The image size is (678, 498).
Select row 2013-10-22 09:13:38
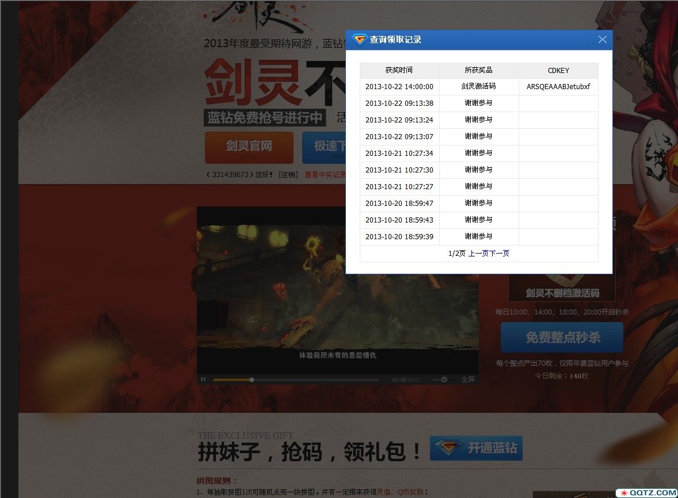[479, 104]
